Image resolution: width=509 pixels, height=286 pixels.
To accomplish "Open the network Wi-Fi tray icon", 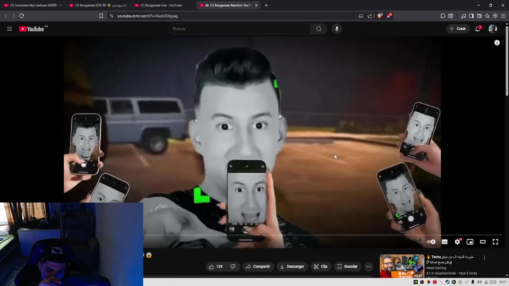I will pos(486,282).
